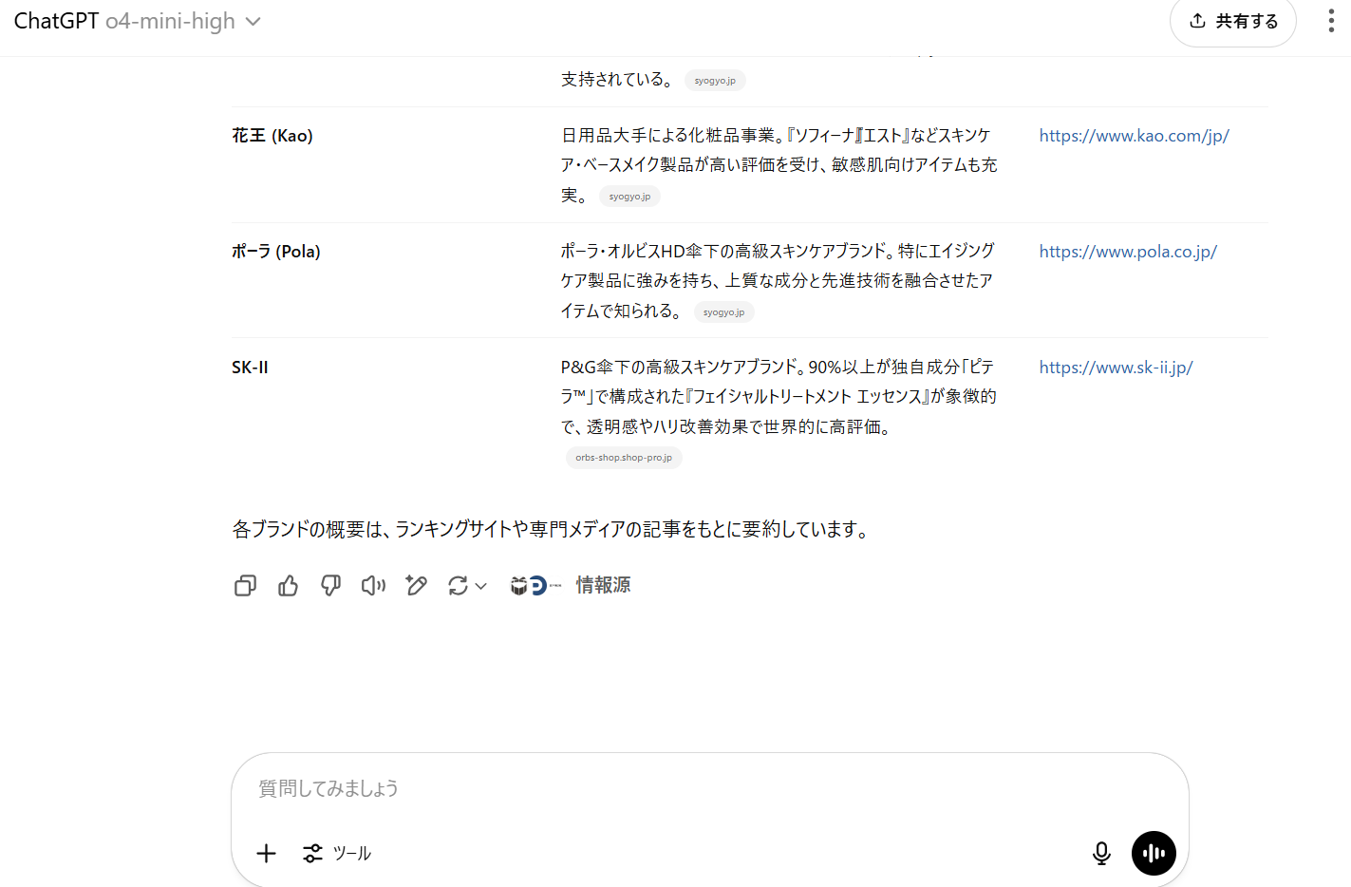1351x887 pixels.
Task: Open the syogyo.jp citation chip under Pola
Action: tap(723, 311)
